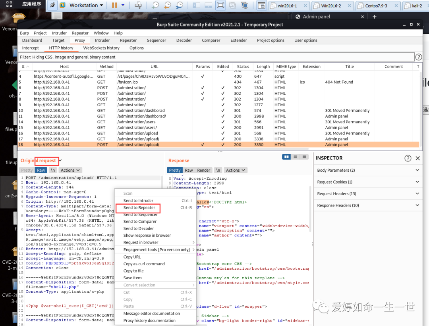The width and height of the screenshot is (429, 326).
Task: Click the full screen mode icon
Action: tap(220, 5)
